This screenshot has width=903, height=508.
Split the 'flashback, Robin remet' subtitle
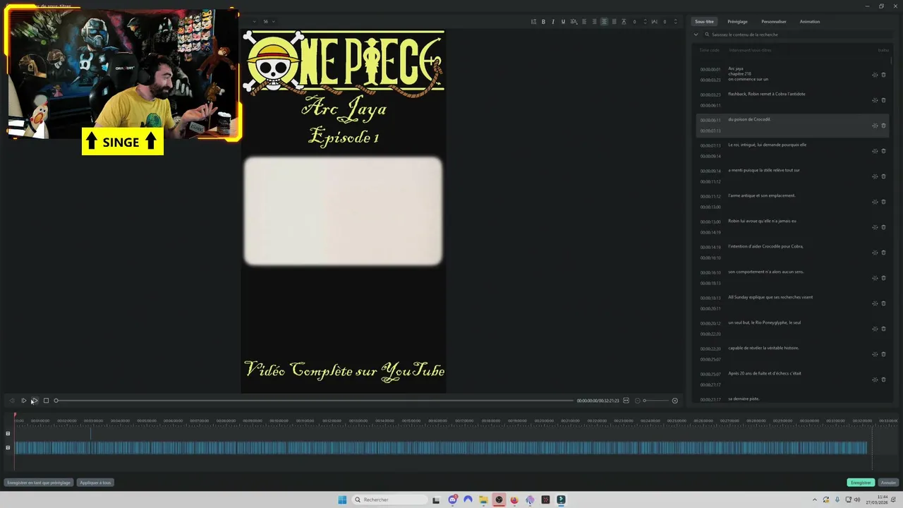click(875, 100)
